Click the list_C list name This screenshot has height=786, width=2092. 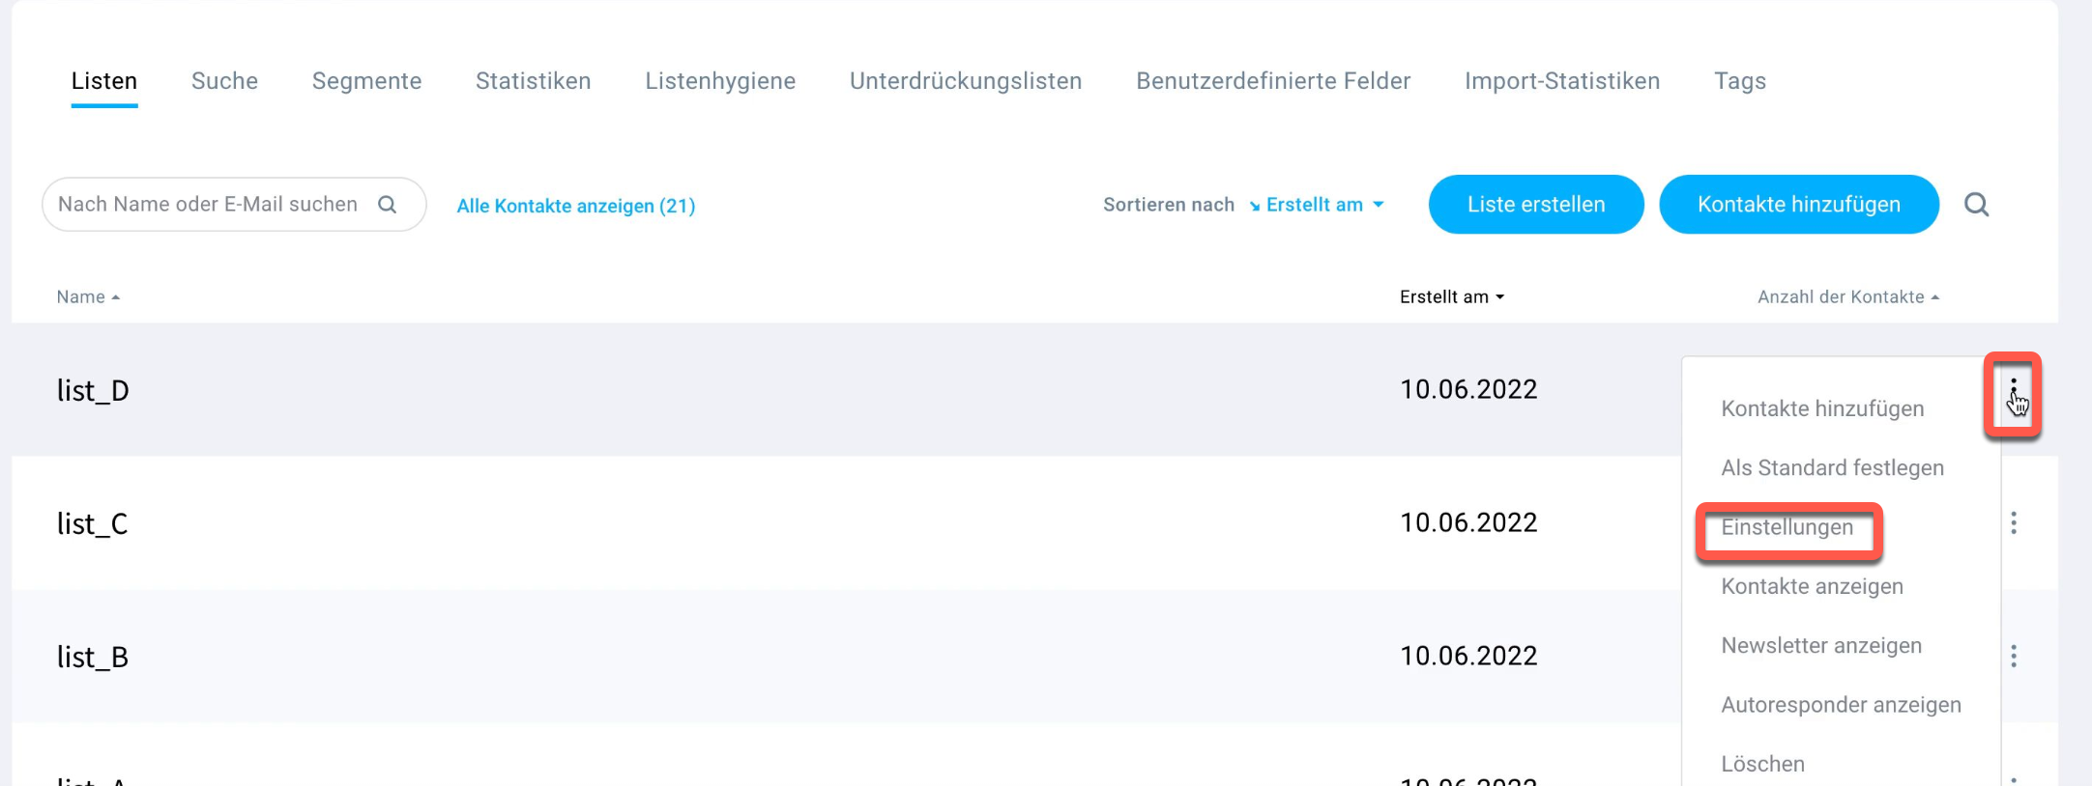93,523
